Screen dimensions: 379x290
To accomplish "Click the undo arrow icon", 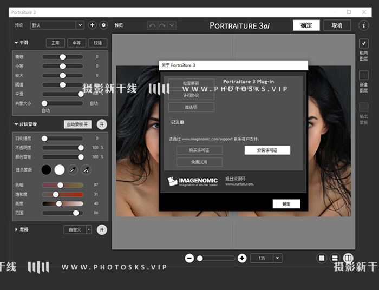I will [152, 25].
